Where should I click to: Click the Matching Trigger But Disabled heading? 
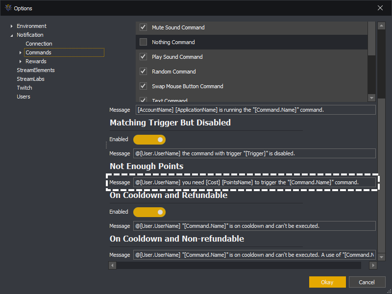click(170, 122)
